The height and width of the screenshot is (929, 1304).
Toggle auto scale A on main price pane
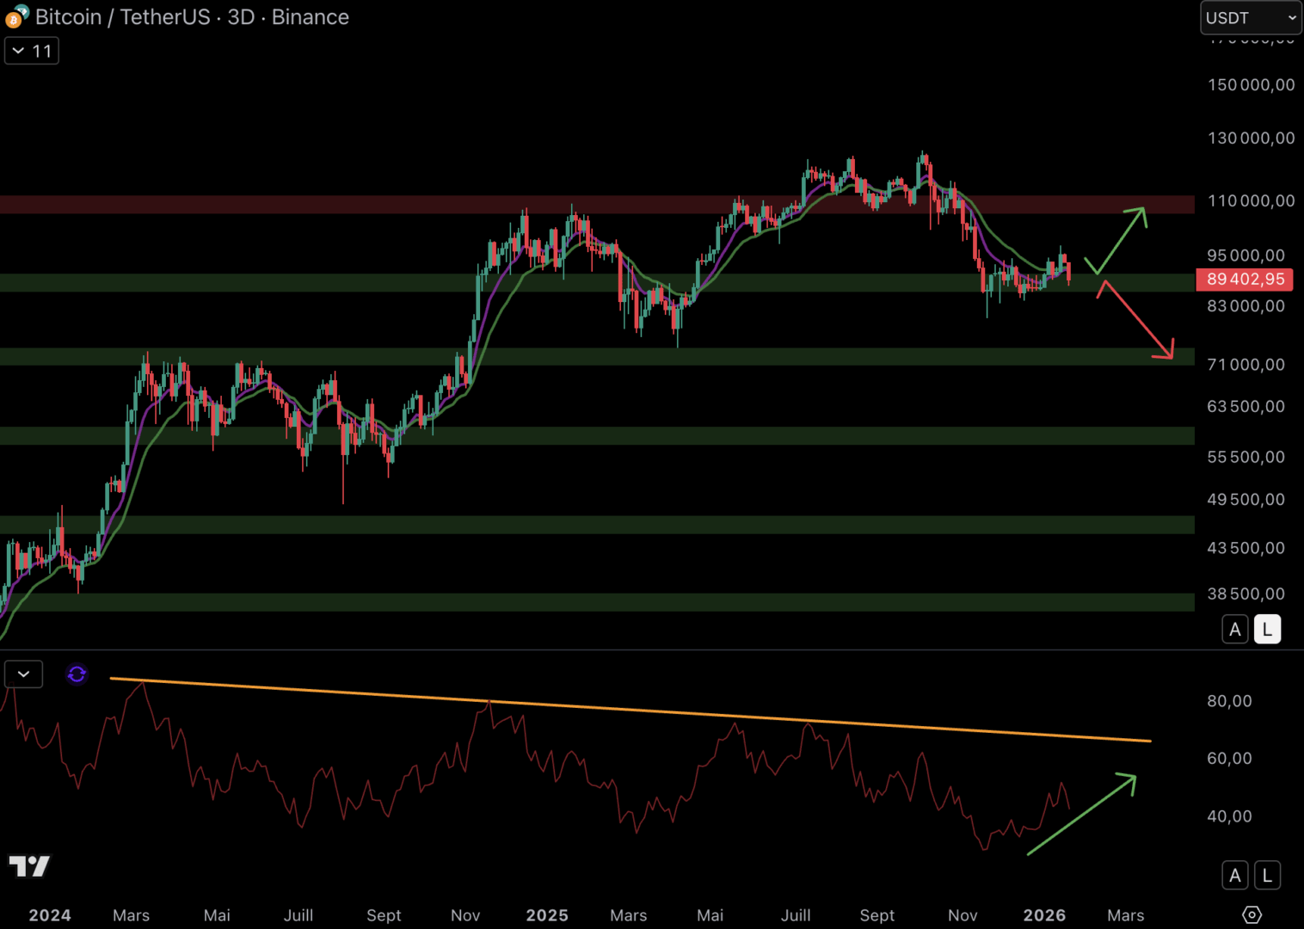[x=1235, y=630]
